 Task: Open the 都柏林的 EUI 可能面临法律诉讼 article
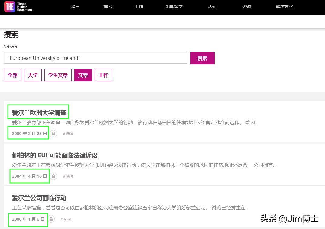click(54, 156)
